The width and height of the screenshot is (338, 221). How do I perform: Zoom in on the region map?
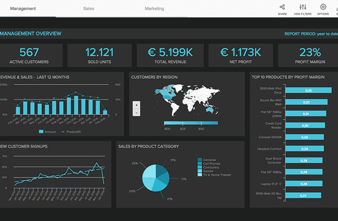[x=136, y=105]
